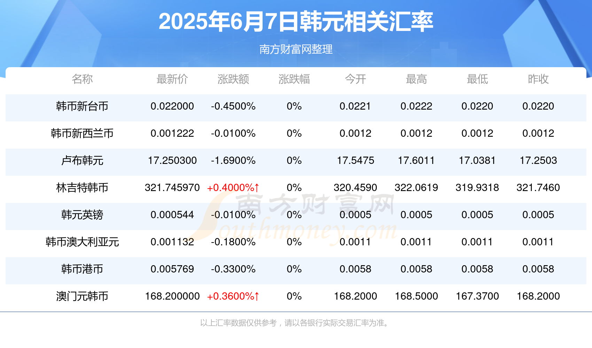
Task: Click the open price 17.5475
Action: (x=355, y=160)
